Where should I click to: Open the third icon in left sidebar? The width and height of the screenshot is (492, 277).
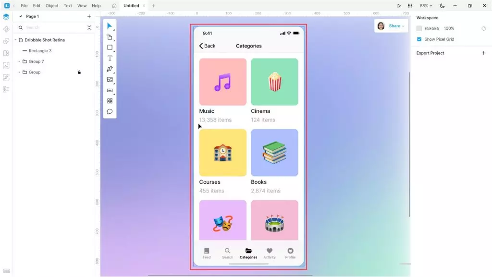(x=6, y=41)
